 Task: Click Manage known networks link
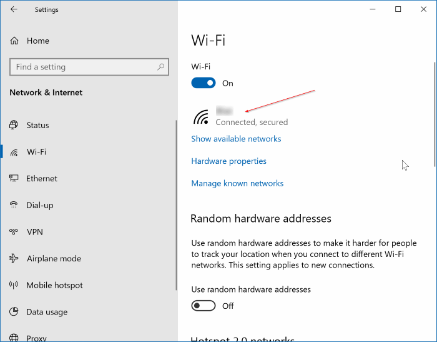(x=237, y=183)
